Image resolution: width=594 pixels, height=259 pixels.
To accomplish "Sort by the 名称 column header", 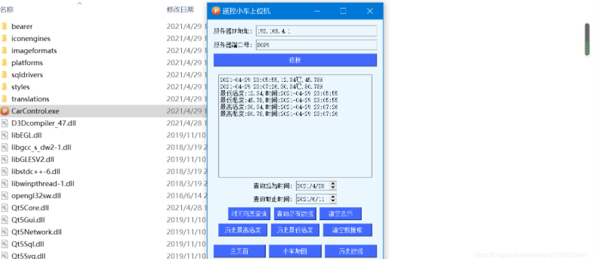I will (7, 9).
